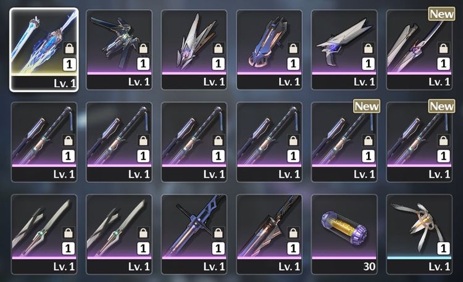Unlock the white spiked gauntlets weapon
The width and height of the screenshot is (463, 282).
(x=218, y=48)
